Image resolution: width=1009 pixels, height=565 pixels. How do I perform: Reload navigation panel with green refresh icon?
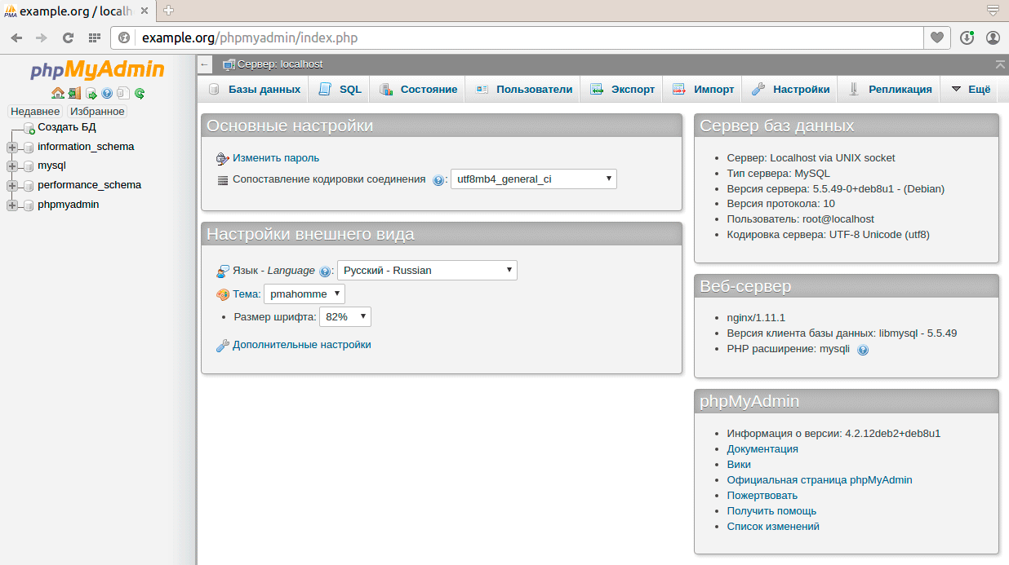140,93
